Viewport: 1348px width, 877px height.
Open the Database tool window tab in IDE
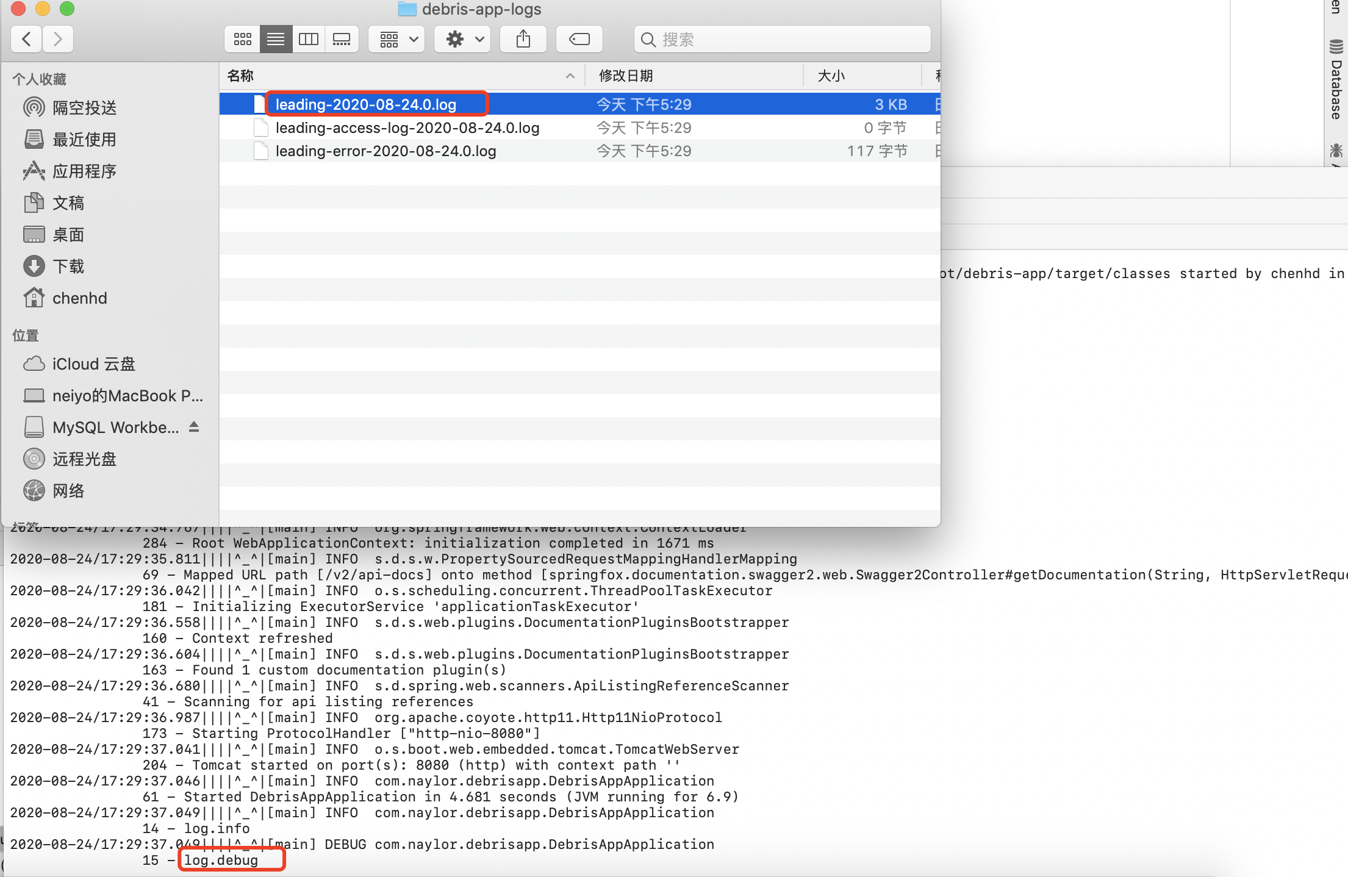click(1336, 81)
